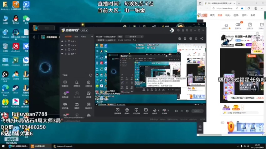This screenshot has height=149, width=266.
Task: Open the hamburger menu in companion title bar
Action: click(x=191, y=30)
